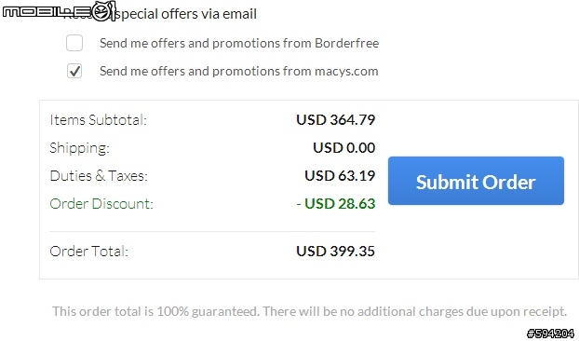The height and width of the screenshot is (341, 579).
Task: Select the USD 399.35 order total amount
Action: (x=336, y=252)
